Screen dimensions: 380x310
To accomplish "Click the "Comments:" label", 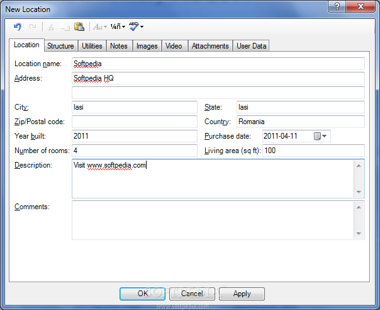I will 31,207.
